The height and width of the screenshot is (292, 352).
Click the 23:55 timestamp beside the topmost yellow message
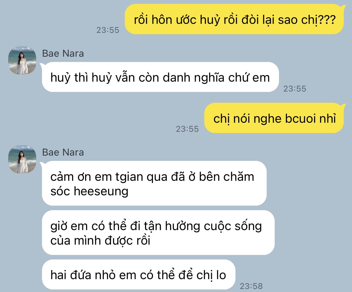108,30
